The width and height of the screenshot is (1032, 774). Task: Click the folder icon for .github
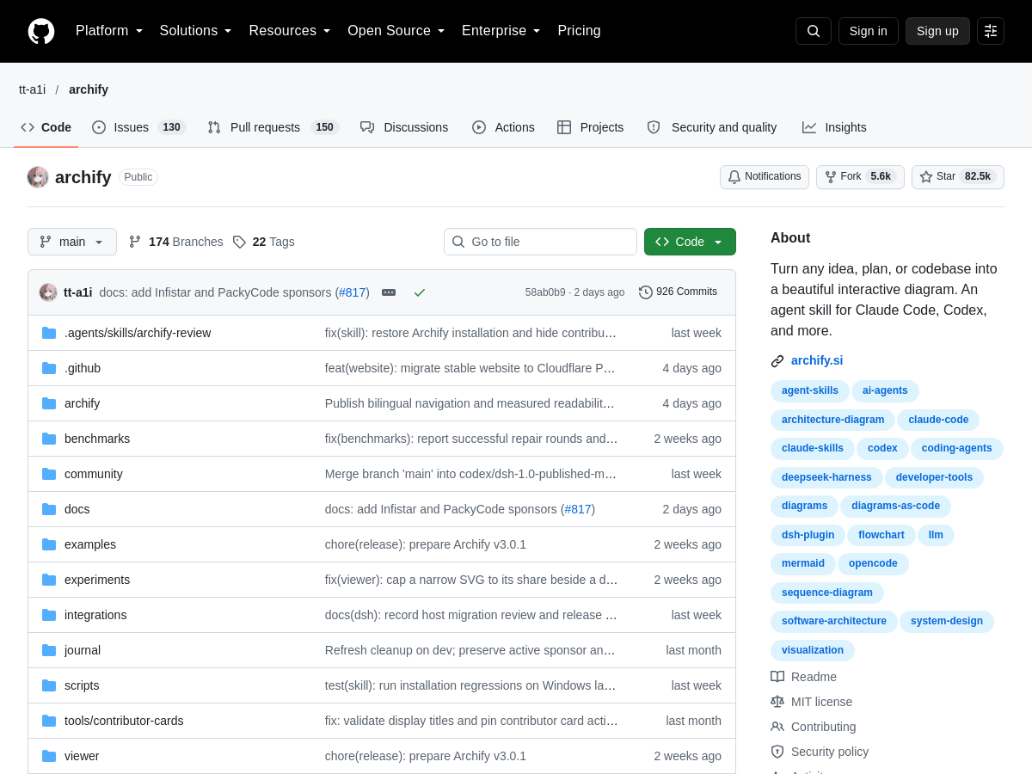(x=49, y=368)
